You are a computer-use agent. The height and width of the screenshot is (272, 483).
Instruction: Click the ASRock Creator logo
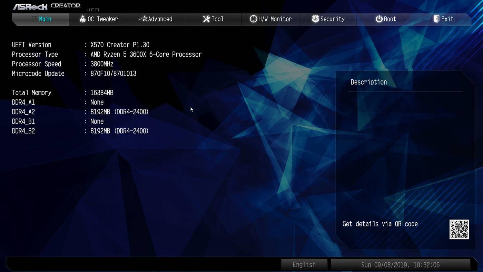point(47,6)
